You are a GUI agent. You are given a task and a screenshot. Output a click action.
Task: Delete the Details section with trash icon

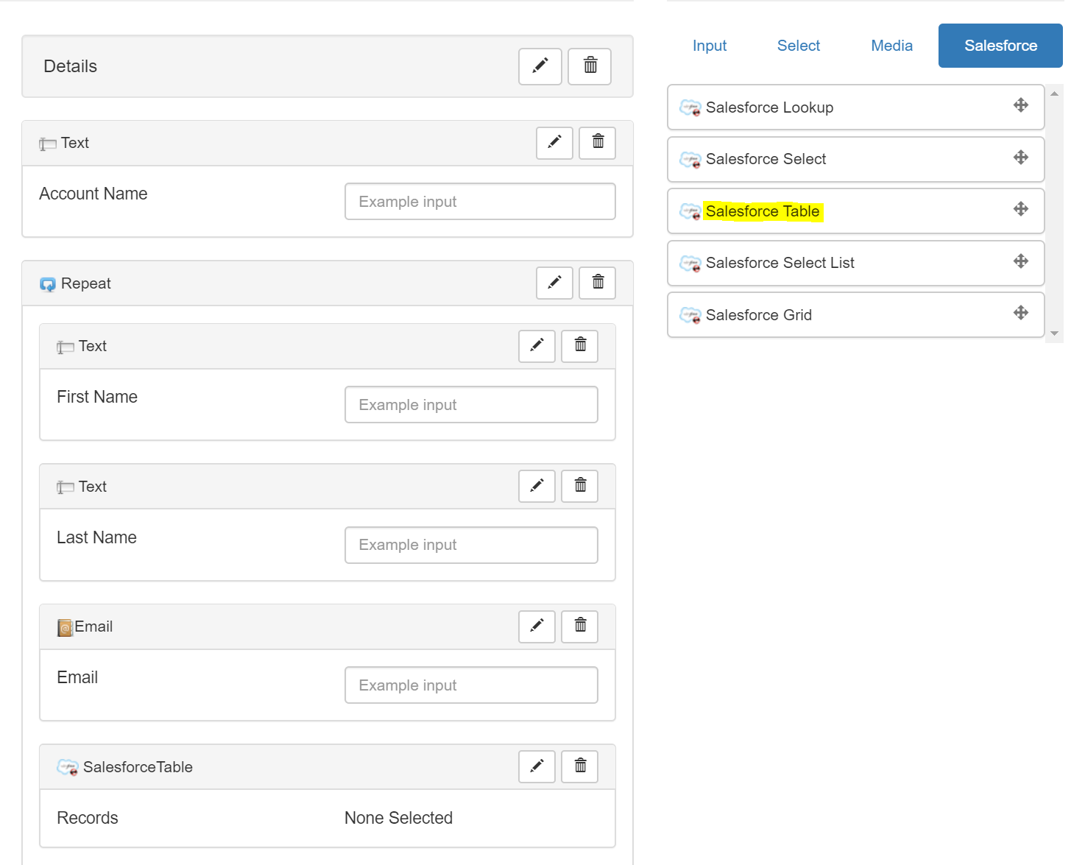click(590, 66)
